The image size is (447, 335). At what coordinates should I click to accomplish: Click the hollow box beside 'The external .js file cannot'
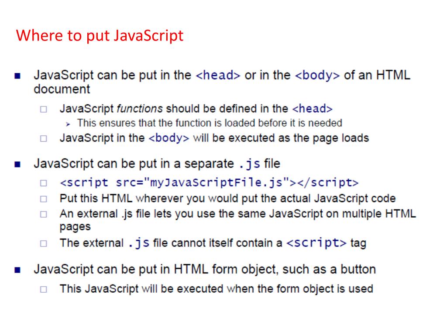(43, 243)
